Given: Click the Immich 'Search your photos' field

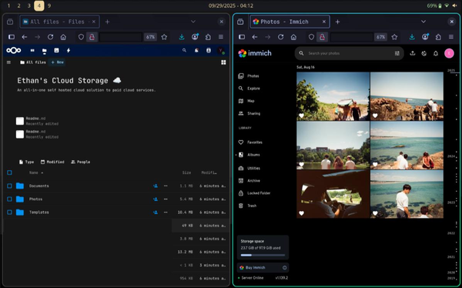Looking at the screenshot, I should pyautogui.click(x=349, y=53).
